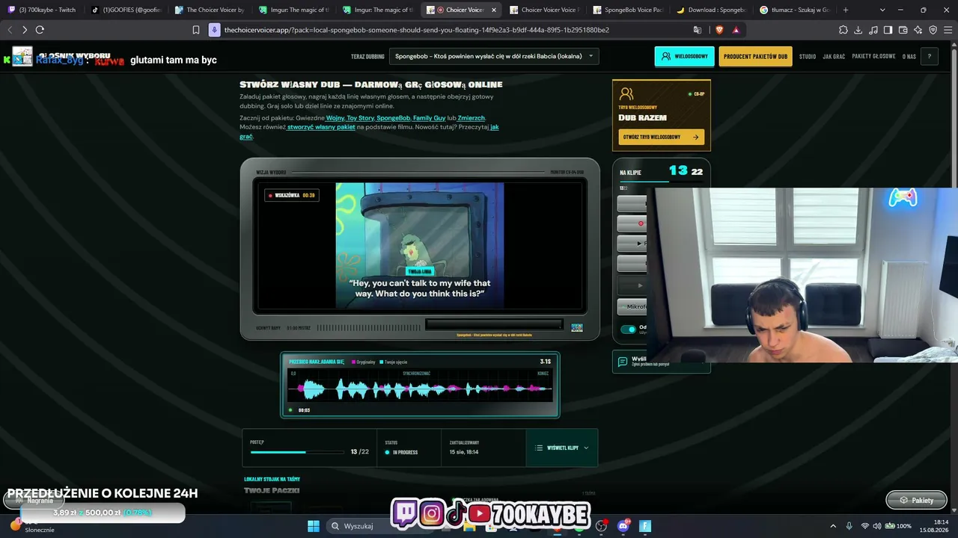
Task: Reload the current page
Action: [x=40, y=30]
